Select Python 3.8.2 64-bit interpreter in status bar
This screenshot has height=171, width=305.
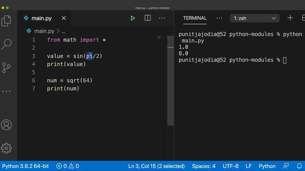tap(25, 166)
